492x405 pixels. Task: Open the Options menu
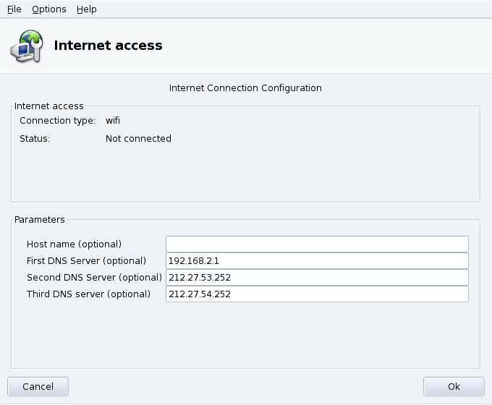[49, 9]
